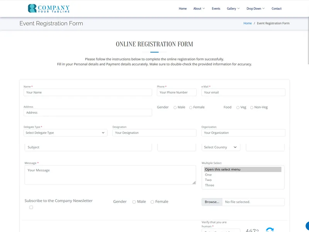Select Female in the lower Gender row

152,202
